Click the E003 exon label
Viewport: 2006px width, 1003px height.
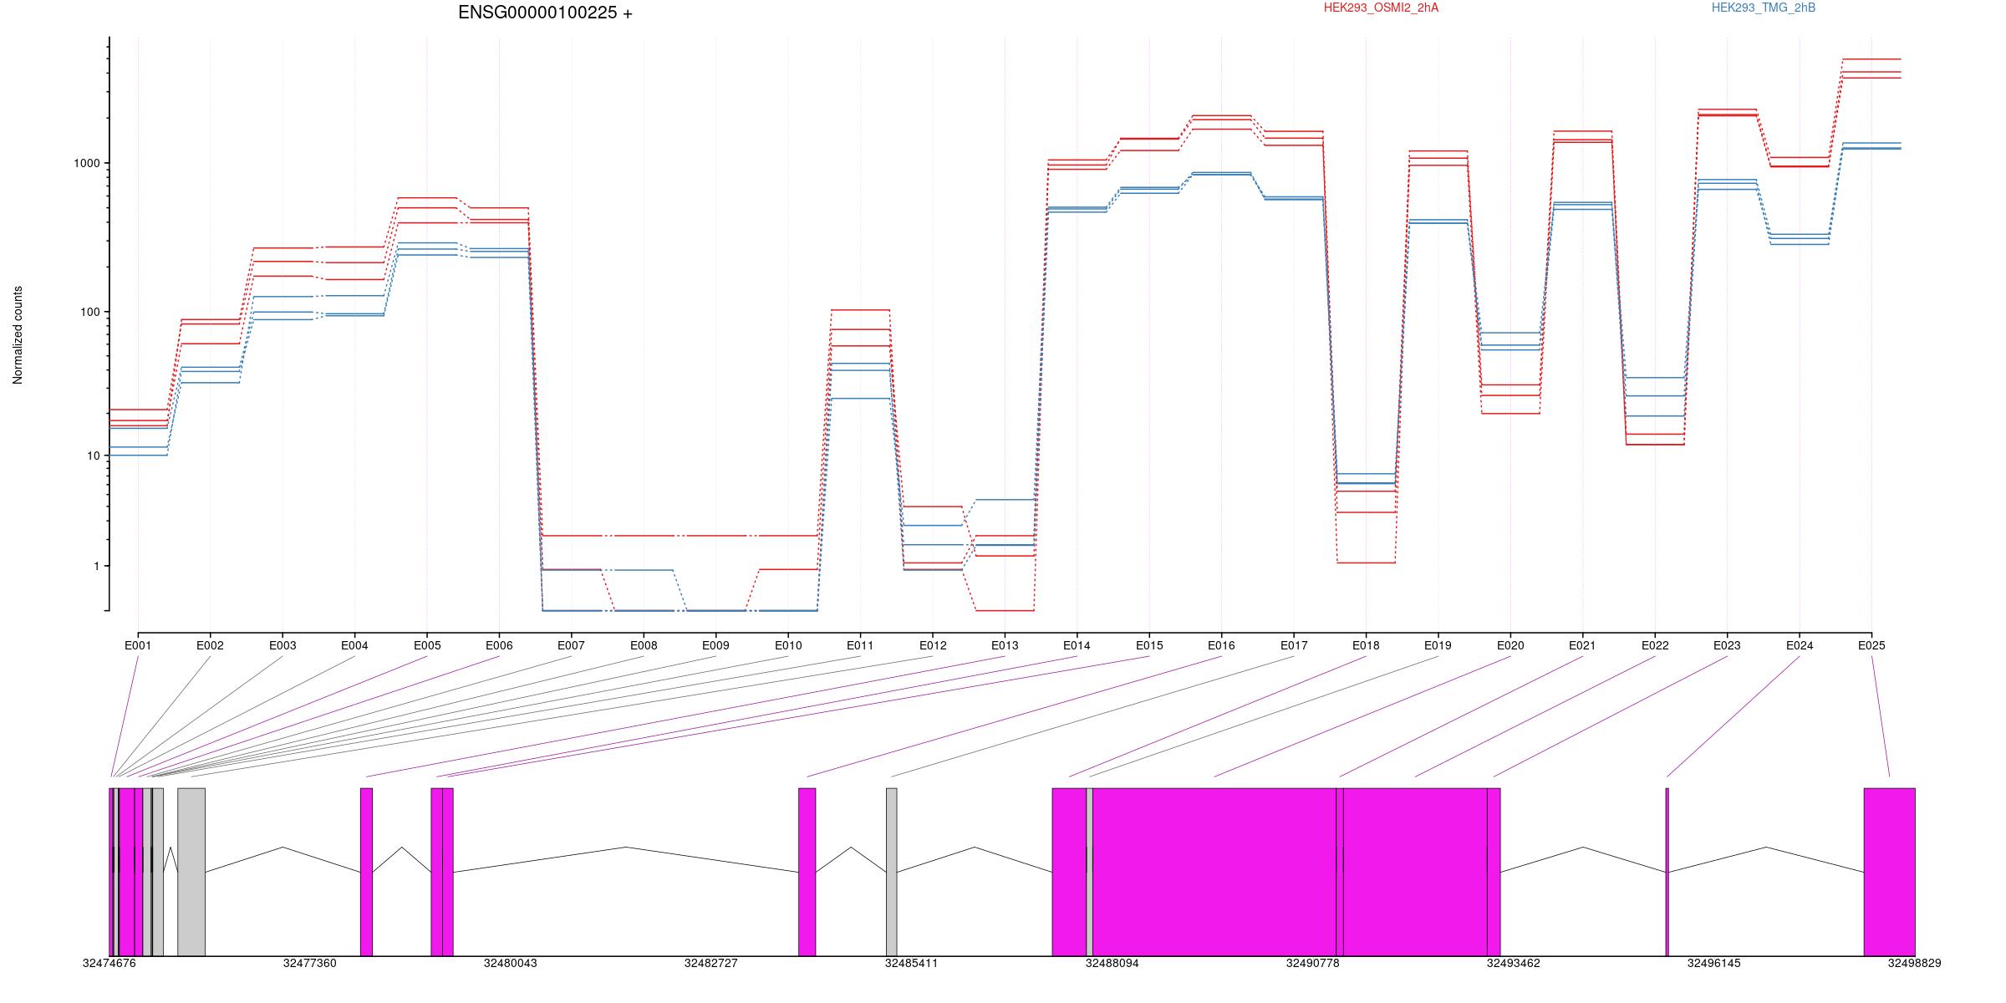click(283, 645)
